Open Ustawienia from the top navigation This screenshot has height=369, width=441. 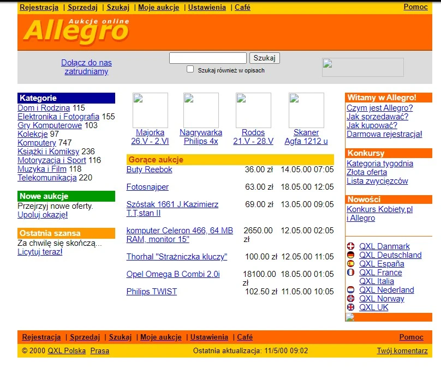[x=207, y=8]
